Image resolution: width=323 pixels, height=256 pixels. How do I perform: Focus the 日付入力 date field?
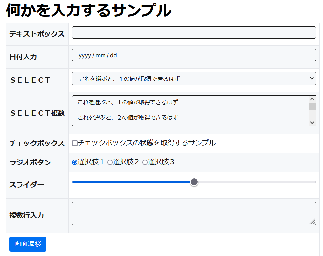click(194, 55)
